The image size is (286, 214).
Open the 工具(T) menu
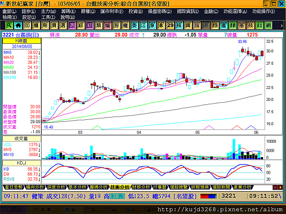(48, 17)
